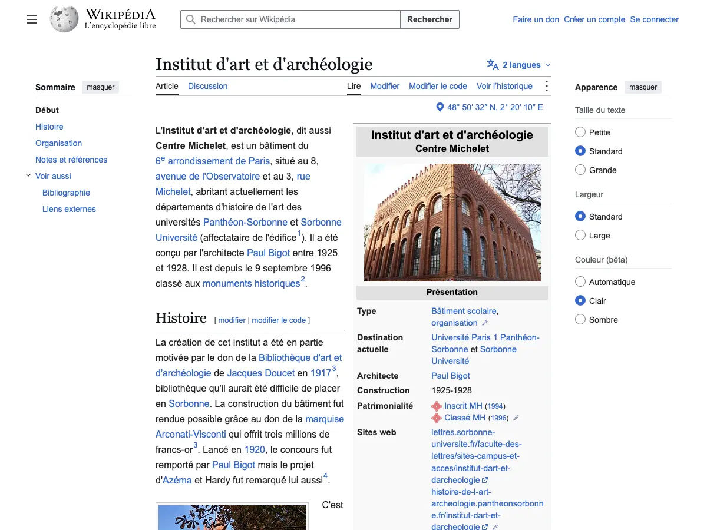707x530 pixels.
Task: Select Standard width option
Action: [x=580, y=217]
